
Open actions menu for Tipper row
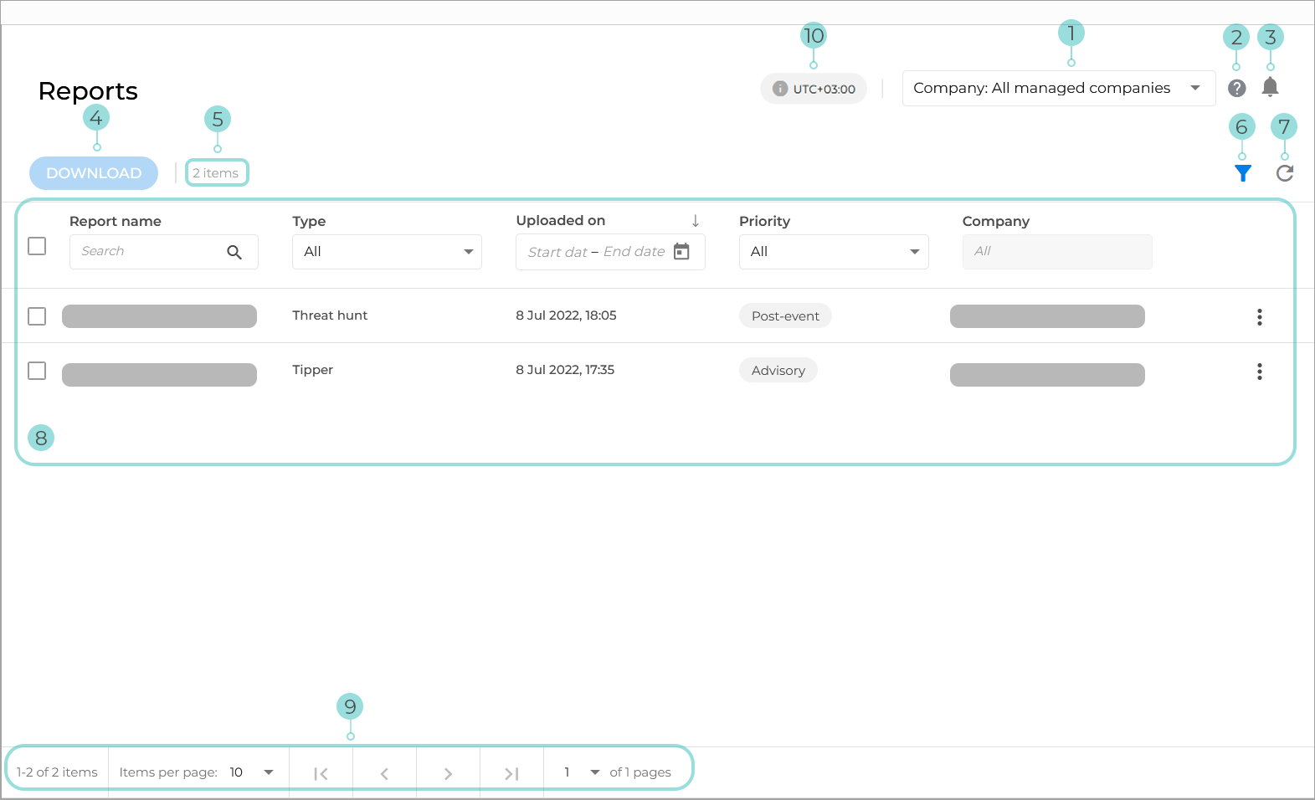coord(1259,372)
